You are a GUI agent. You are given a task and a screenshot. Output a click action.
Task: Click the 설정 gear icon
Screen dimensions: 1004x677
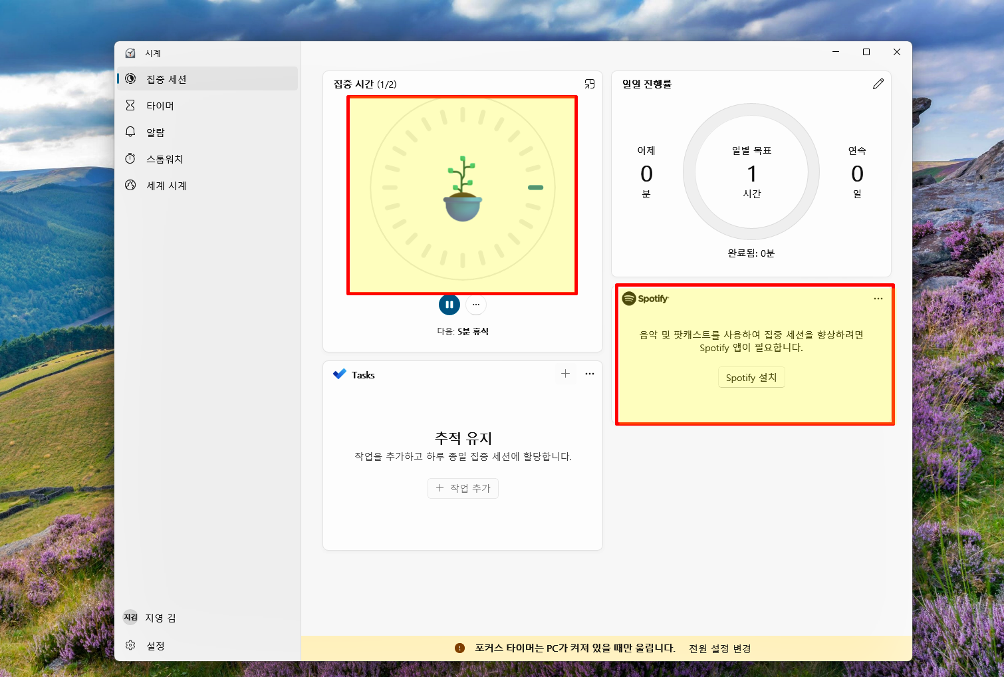[130, 646]
